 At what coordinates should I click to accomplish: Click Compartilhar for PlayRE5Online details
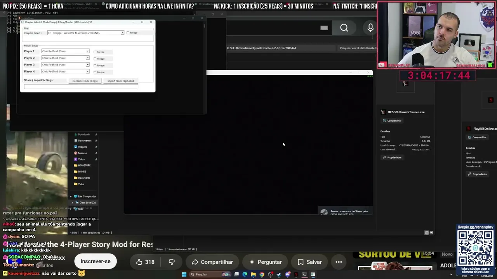477,137
